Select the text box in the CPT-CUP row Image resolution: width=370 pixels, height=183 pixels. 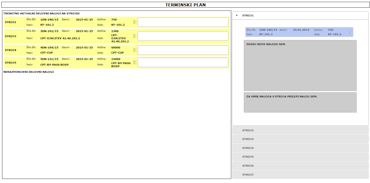[x=183, y=50]
